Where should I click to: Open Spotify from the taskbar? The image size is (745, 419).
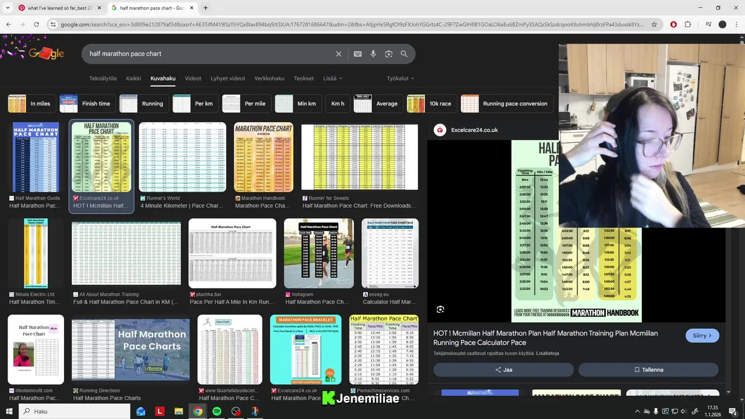click(x=217, y=411)
